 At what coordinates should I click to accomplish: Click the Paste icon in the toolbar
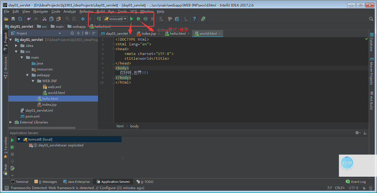tap(59, 19)
